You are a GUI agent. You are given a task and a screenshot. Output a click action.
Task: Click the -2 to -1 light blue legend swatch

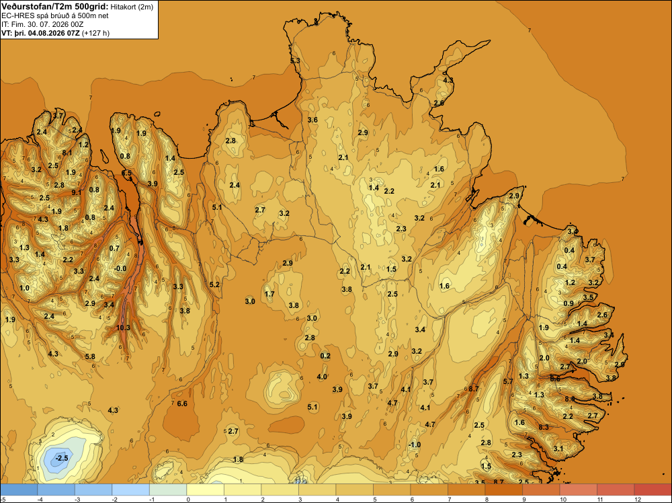click(131, 489)
